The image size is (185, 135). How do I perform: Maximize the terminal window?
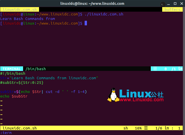(175, 4)
